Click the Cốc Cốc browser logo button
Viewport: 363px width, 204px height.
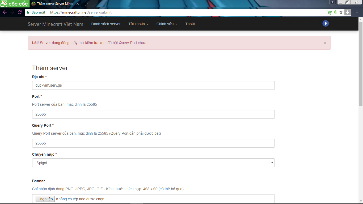point(14,4)
